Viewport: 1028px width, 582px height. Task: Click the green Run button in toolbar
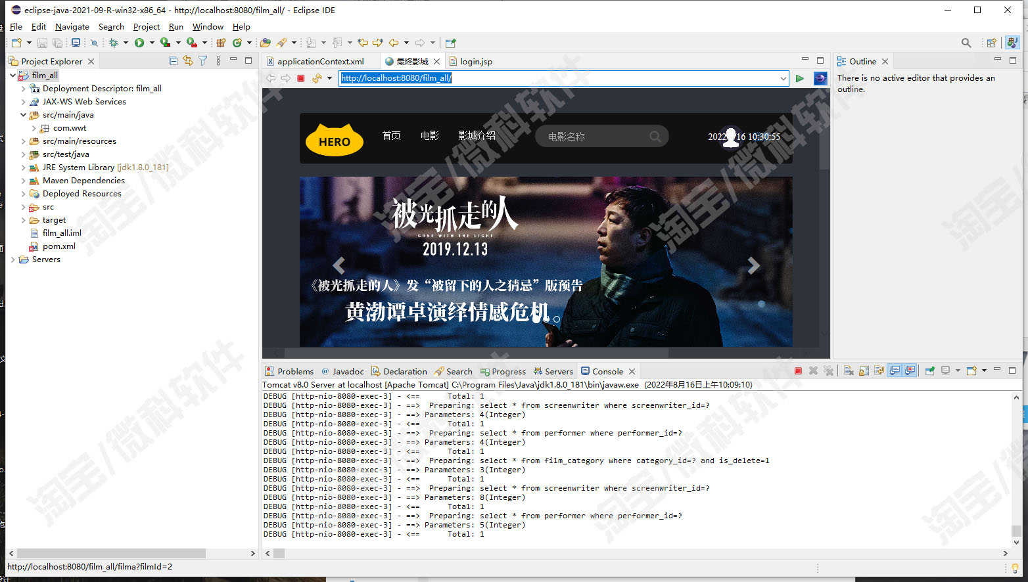pos(139,43)
